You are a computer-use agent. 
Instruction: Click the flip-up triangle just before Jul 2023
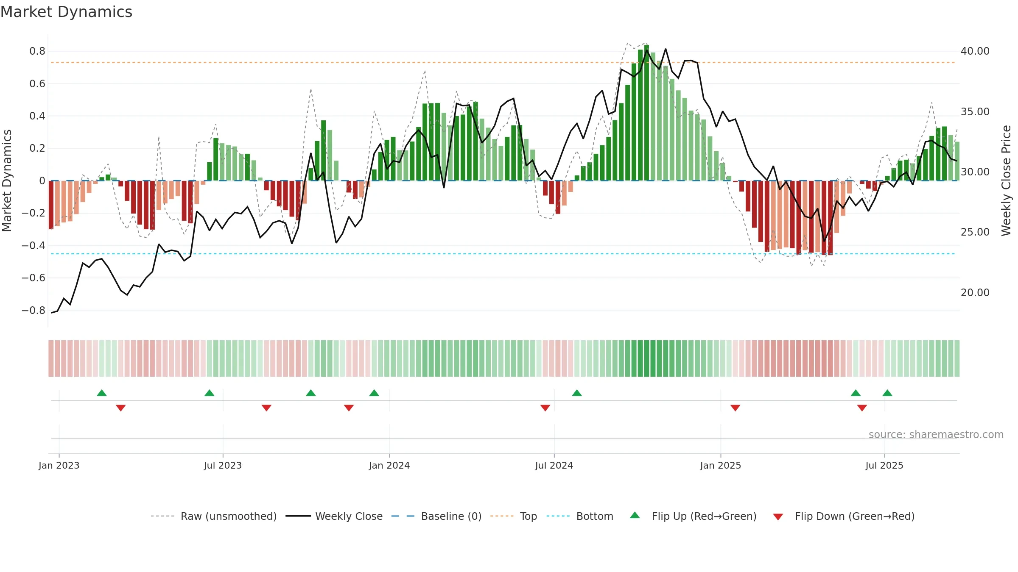pos(210,393)
